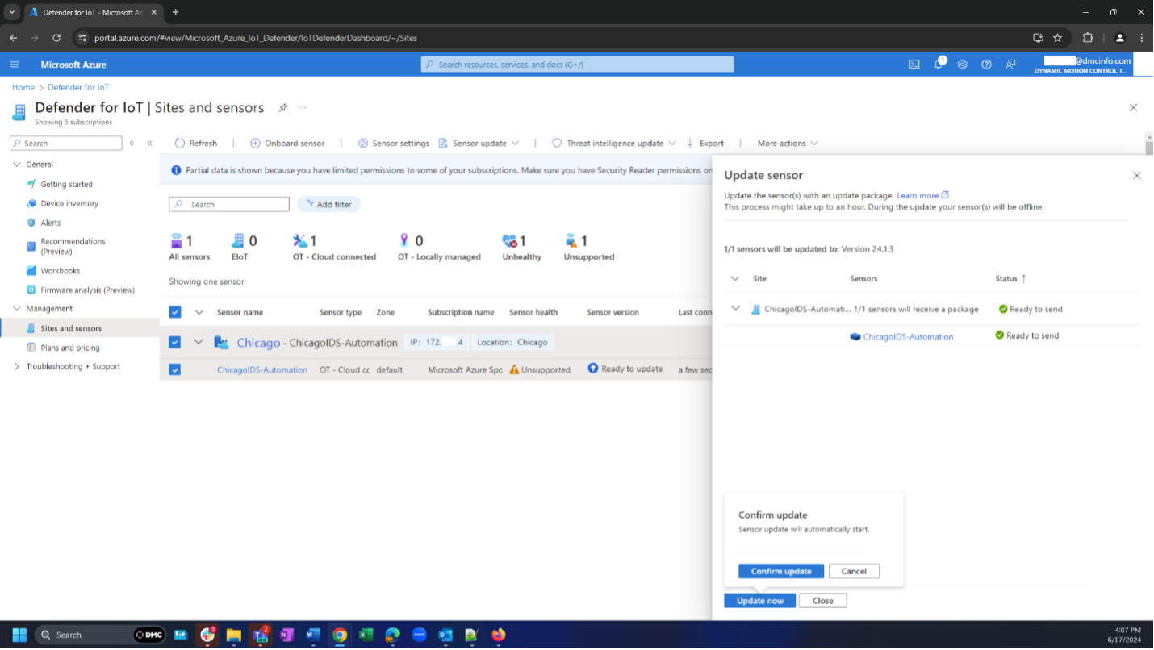Open the More actions dropdown
This screenshot has width=1154, height=650.
pos(787,143)
